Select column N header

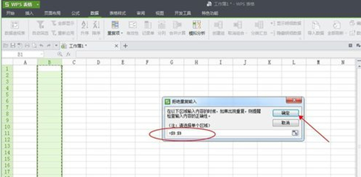click(343, 62)
